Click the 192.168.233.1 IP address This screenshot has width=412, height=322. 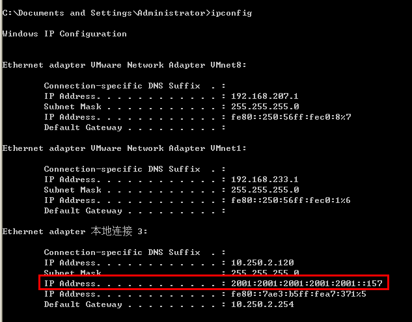265,180
